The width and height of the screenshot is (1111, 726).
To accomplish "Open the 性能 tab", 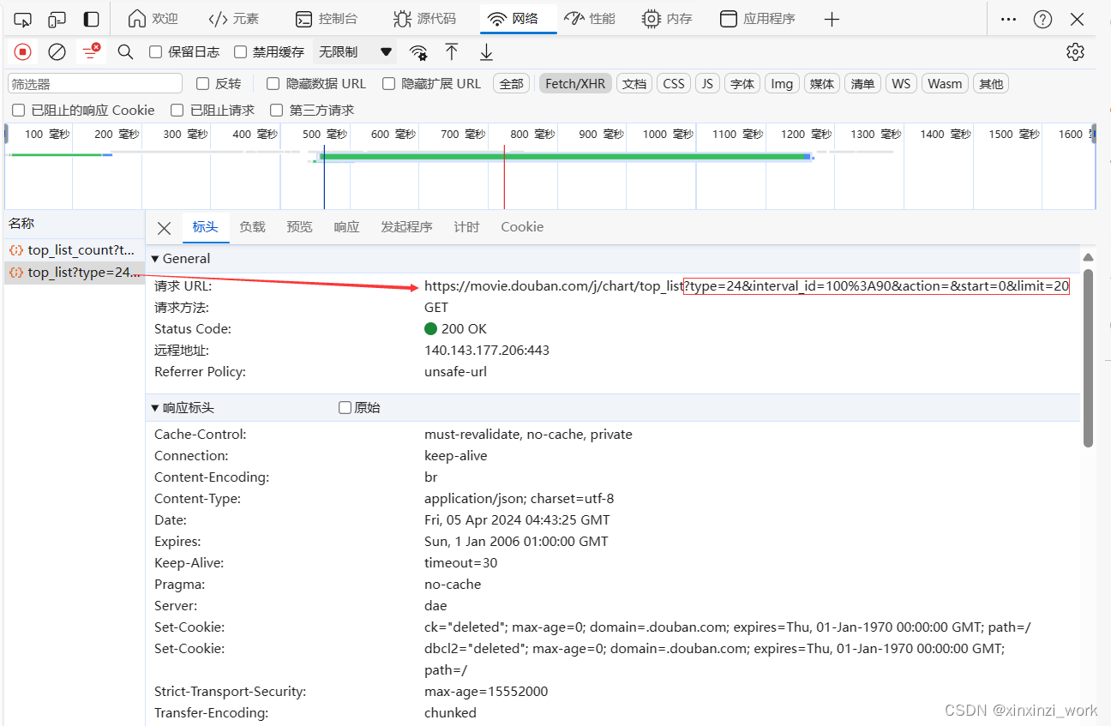I will tap(590, 19).
